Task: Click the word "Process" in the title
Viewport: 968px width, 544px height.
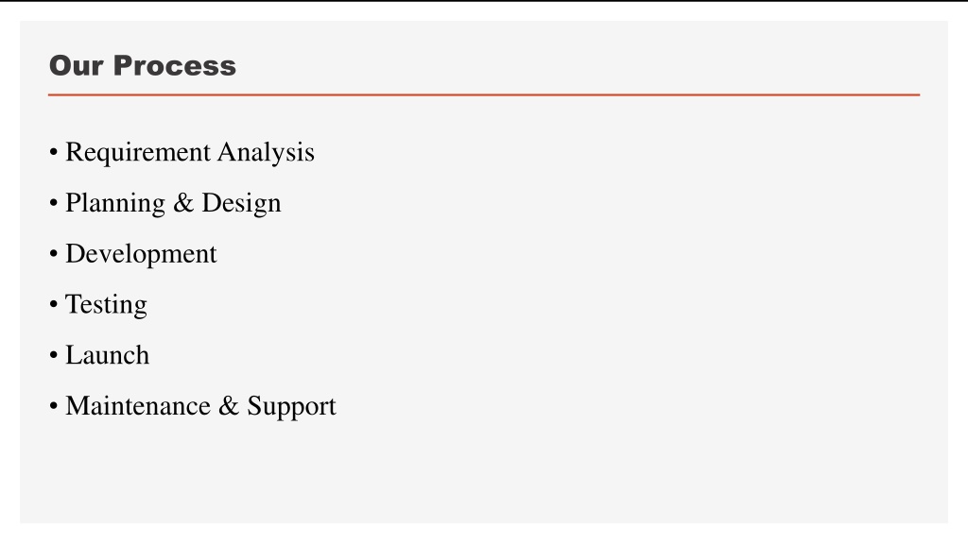Action: (175, 65)
